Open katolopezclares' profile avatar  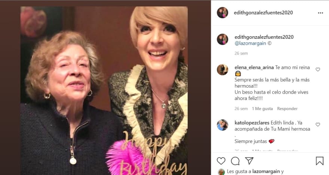pyautogui.click(x=222, y=125)
